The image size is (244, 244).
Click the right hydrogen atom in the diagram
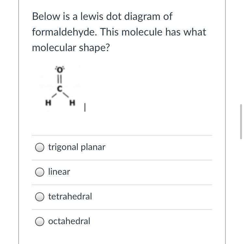pyautogui.click(x=72, y=103)
